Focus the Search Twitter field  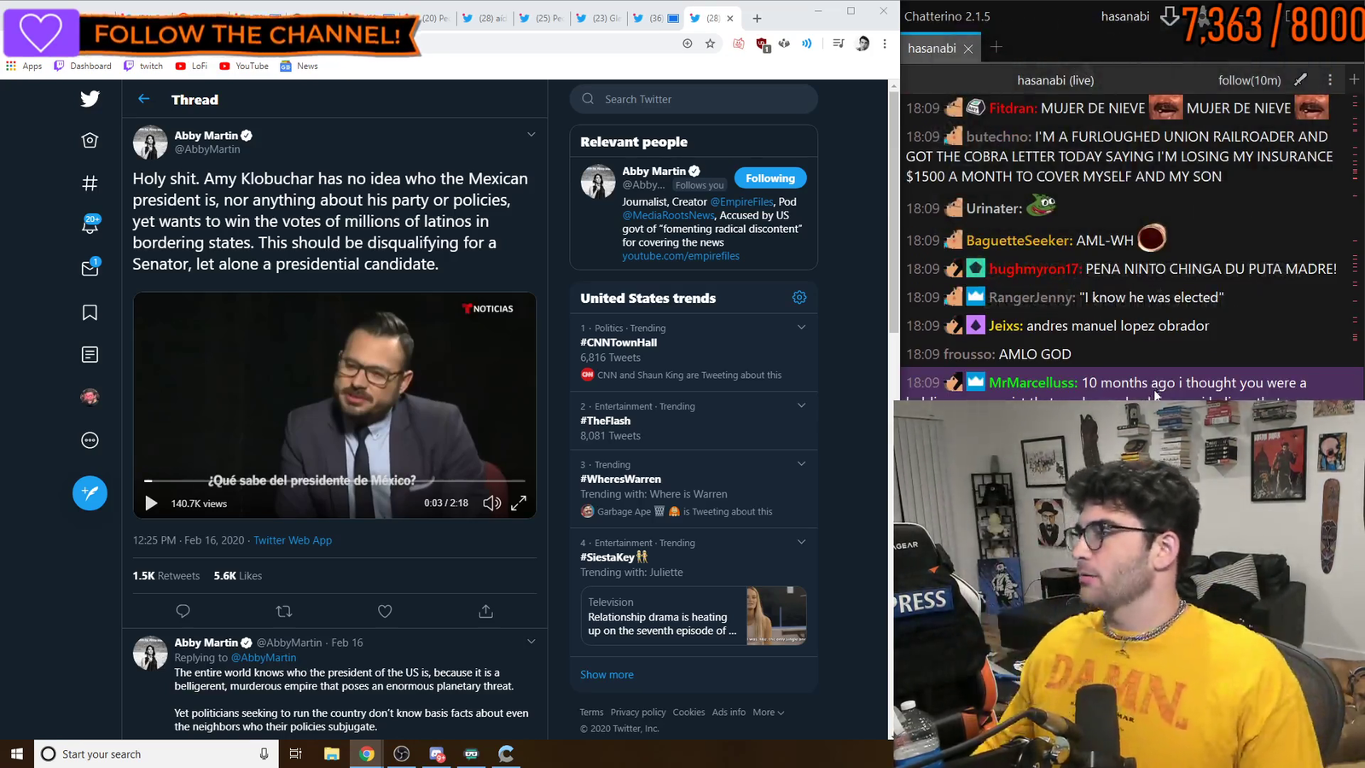point(694,99)
